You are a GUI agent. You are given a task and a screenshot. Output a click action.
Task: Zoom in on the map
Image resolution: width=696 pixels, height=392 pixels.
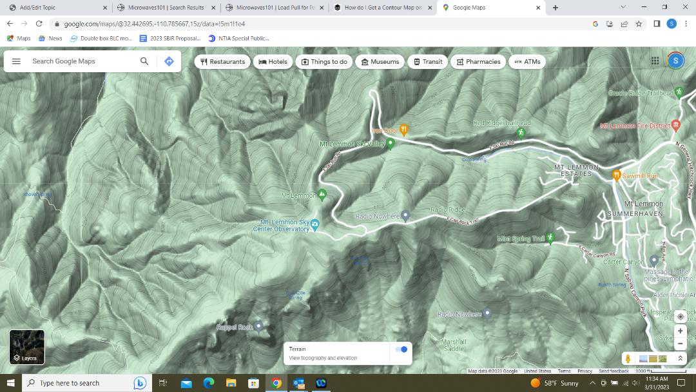click(x=680, y=331)
